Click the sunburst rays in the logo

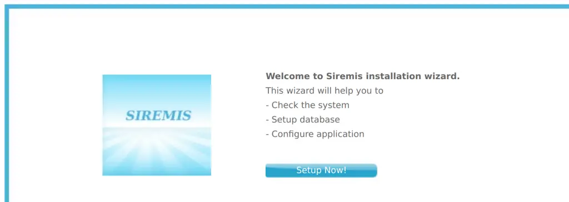pyautogui.click(x=157, y=152)
